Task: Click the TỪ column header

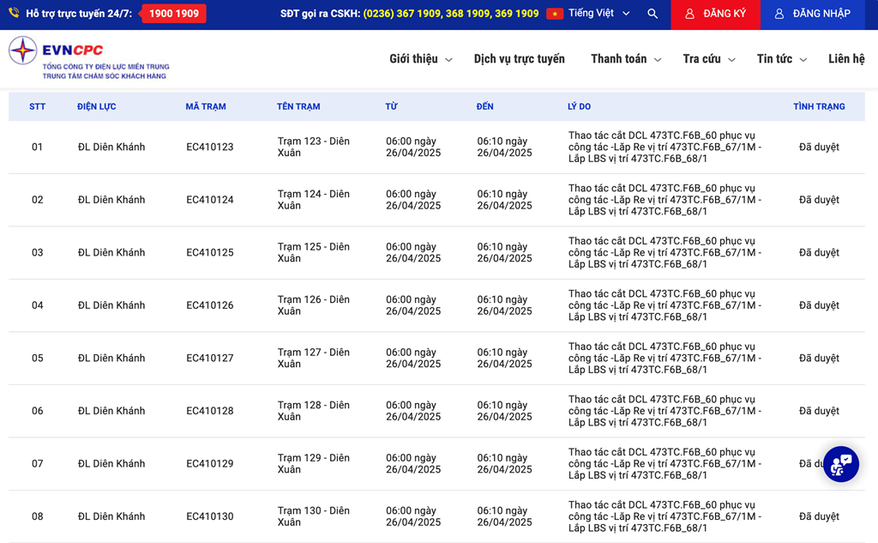Action: click(x=391, y=106)
